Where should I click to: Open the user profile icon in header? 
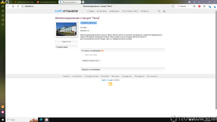coord(164,11)
